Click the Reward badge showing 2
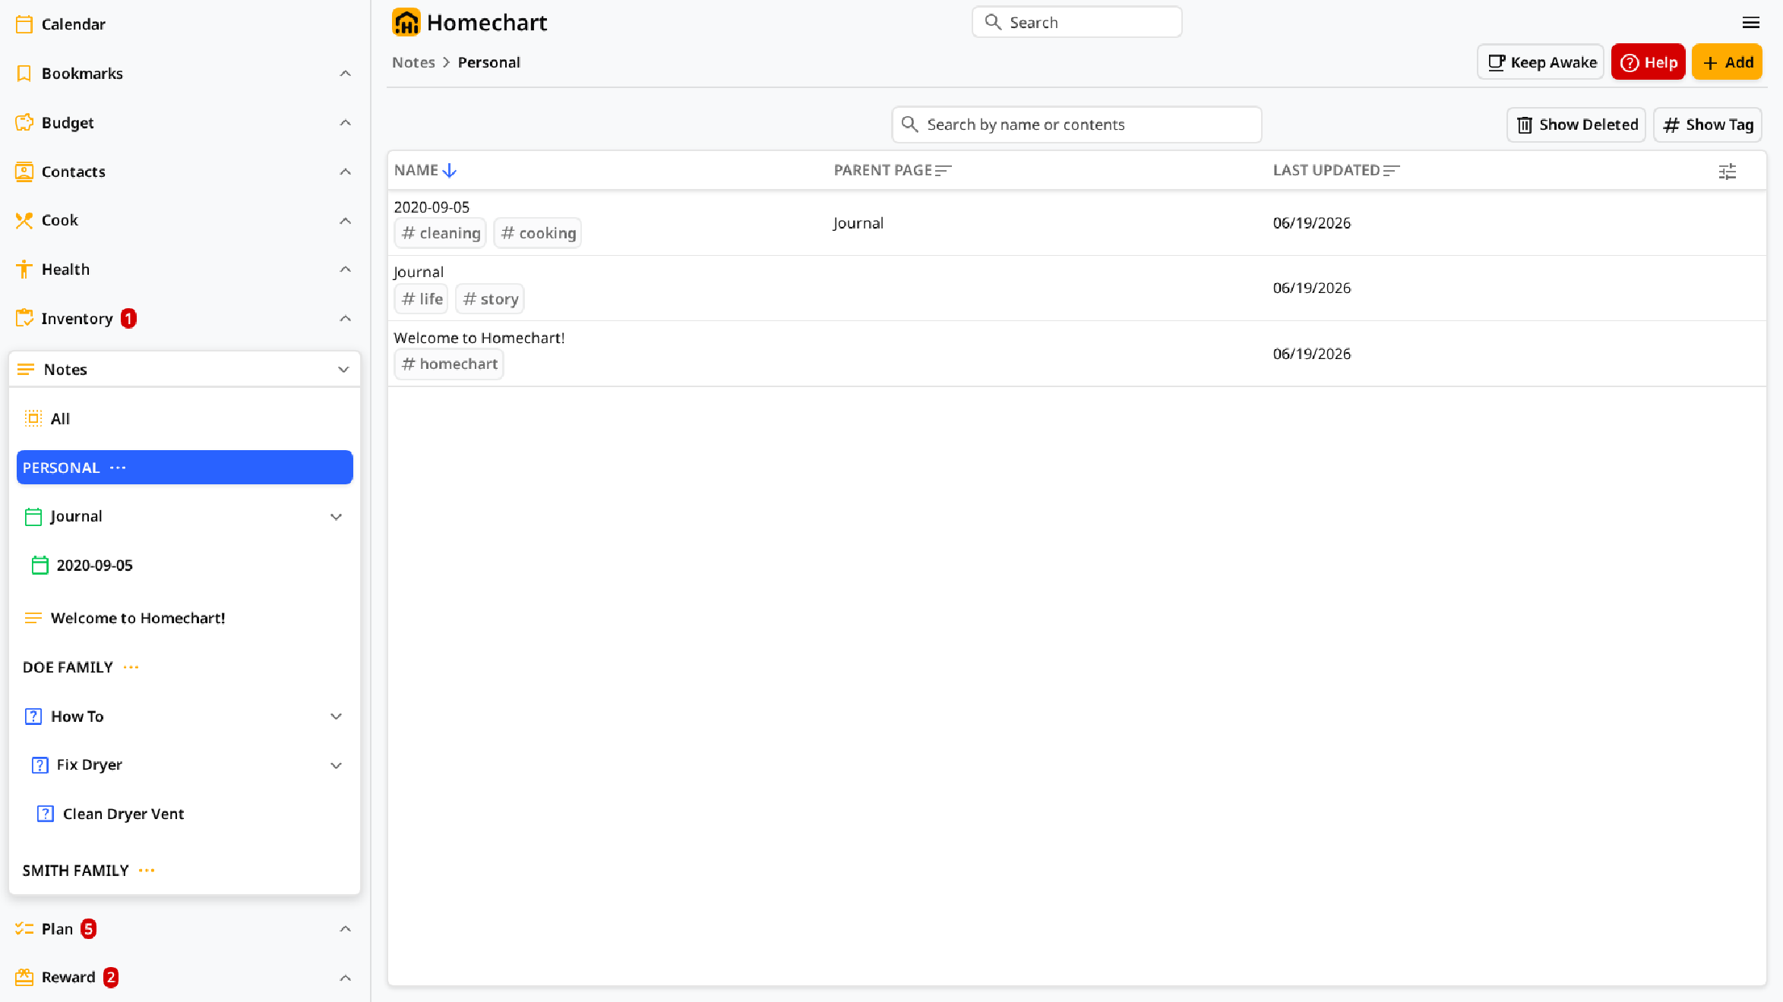 coord(111,978)
